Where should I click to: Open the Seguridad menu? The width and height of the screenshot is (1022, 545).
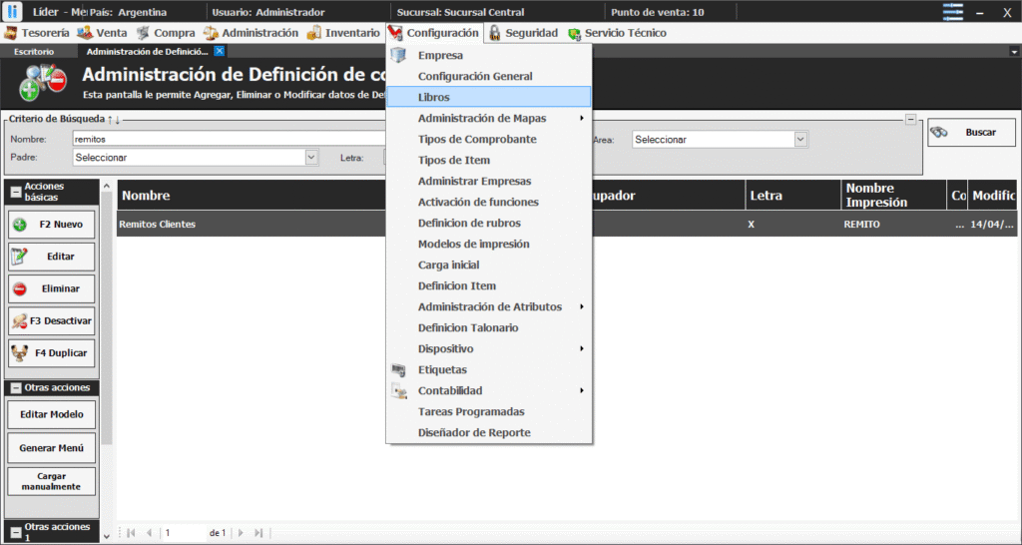coord(523,33)
